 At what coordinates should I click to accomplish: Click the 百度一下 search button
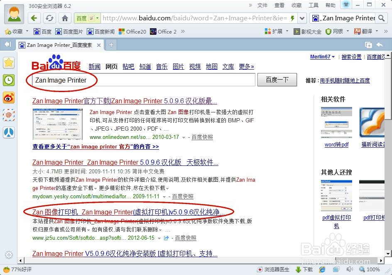277,80
